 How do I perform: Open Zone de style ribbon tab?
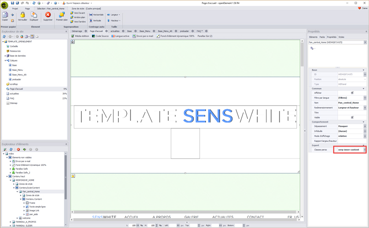pos(86,8)
